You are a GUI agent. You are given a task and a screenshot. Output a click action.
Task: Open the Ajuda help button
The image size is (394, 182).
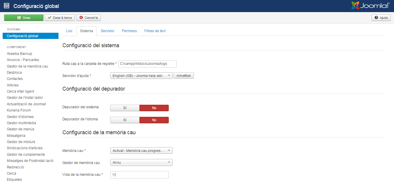coord(381,18)
